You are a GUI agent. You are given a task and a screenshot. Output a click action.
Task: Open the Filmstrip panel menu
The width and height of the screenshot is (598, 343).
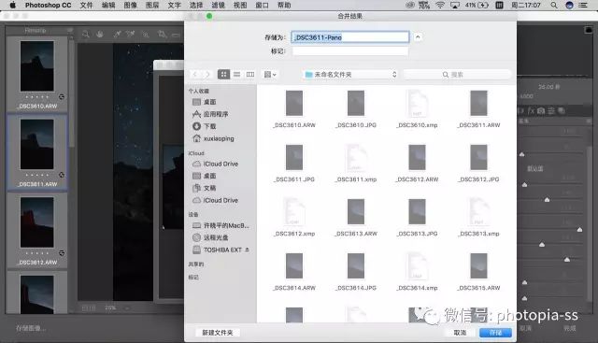70,30
